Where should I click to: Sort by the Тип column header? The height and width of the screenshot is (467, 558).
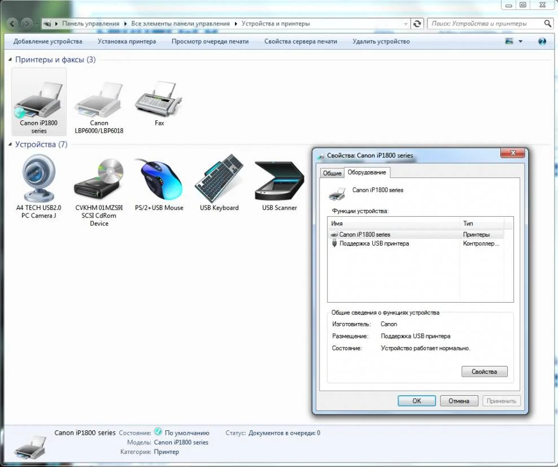[x=482, y=224]
